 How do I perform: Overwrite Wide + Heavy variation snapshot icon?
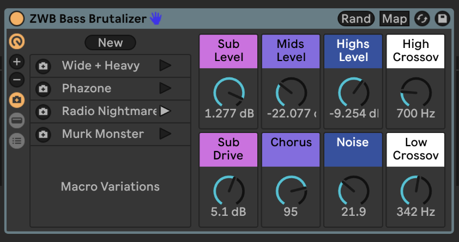tap(43, 66)
